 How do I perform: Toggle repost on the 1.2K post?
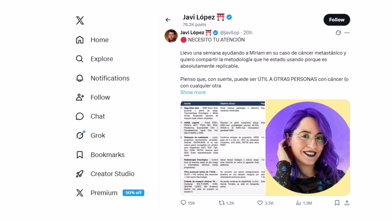pyautogui.click(x=227, y=203)
